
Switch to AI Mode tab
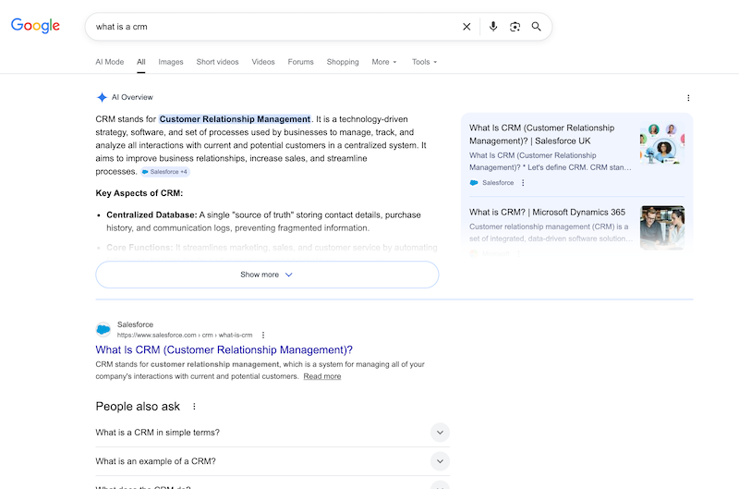[x=110, y=62]
